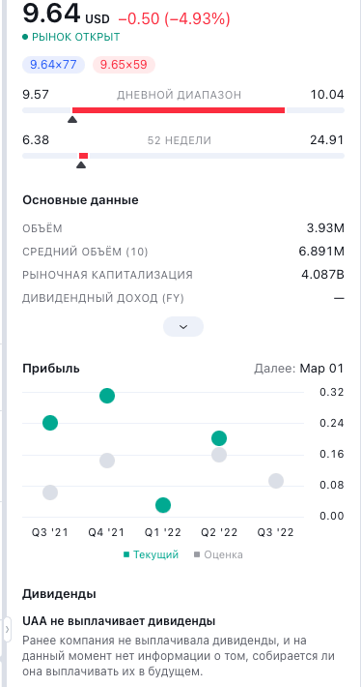Open the collapsed side panel arrow
Viewport: 361px width, 687px height.
7,630
